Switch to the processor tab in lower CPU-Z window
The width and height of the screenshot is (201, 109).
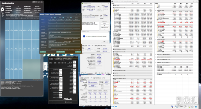(x=82, y=78)
